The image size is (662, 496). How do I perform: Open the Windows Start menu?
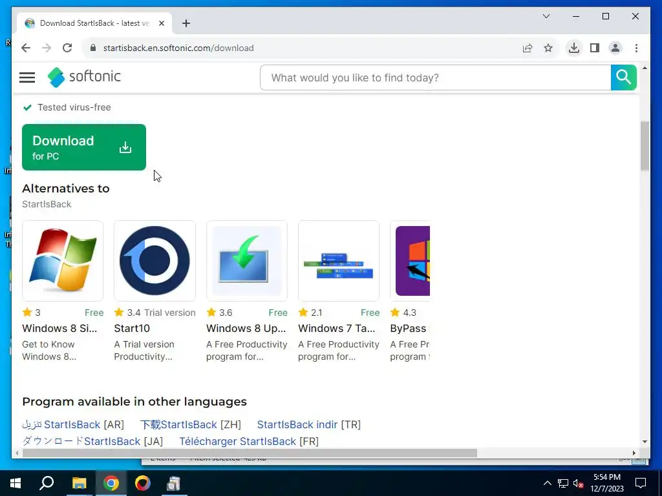pos(16,483)
